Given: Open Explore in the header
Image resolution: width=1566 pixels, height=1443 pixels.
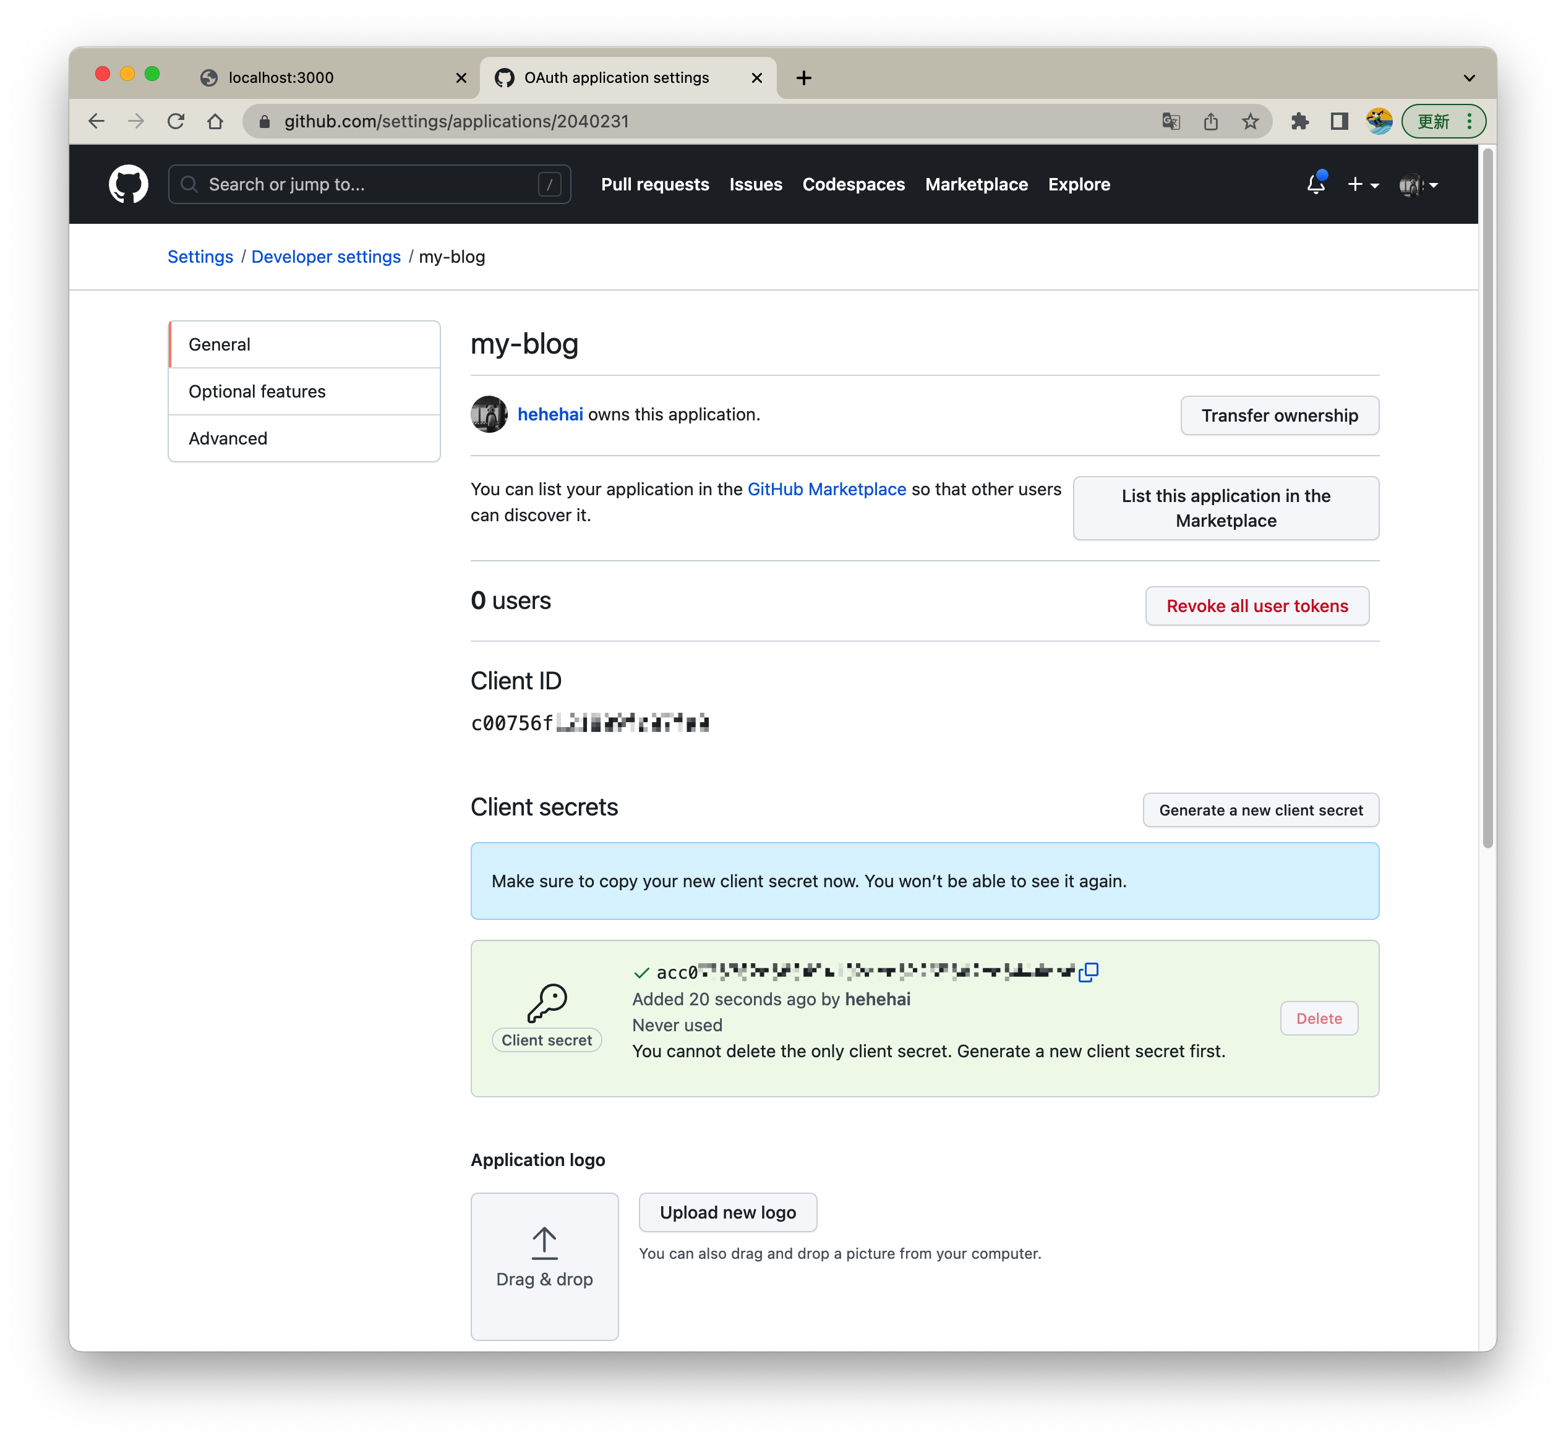Looking at the screenshot, I should 1079,184.
